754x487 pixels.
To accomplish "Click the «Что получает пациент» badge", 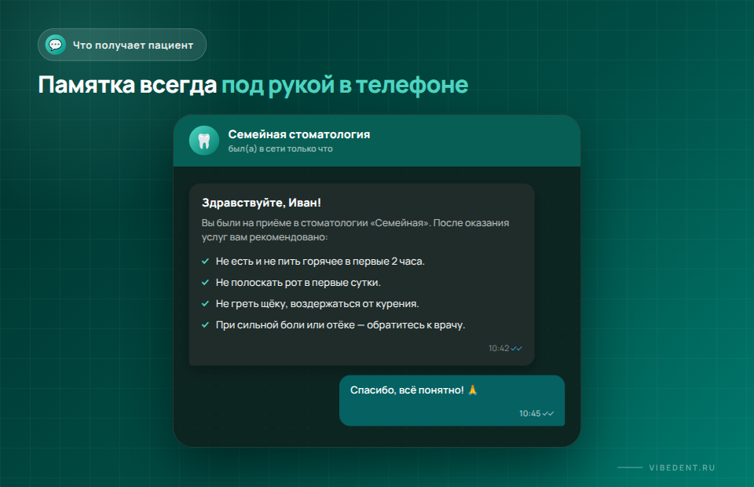I will coord(123,45).
